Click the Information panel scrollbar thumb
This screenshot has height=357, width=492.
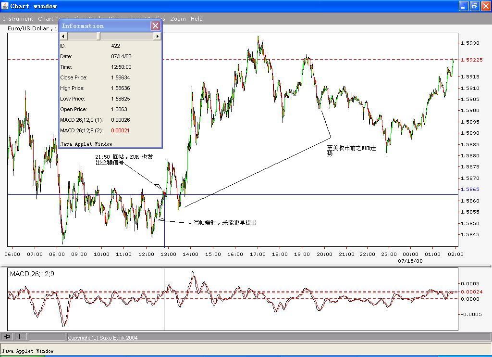(98, 36)
